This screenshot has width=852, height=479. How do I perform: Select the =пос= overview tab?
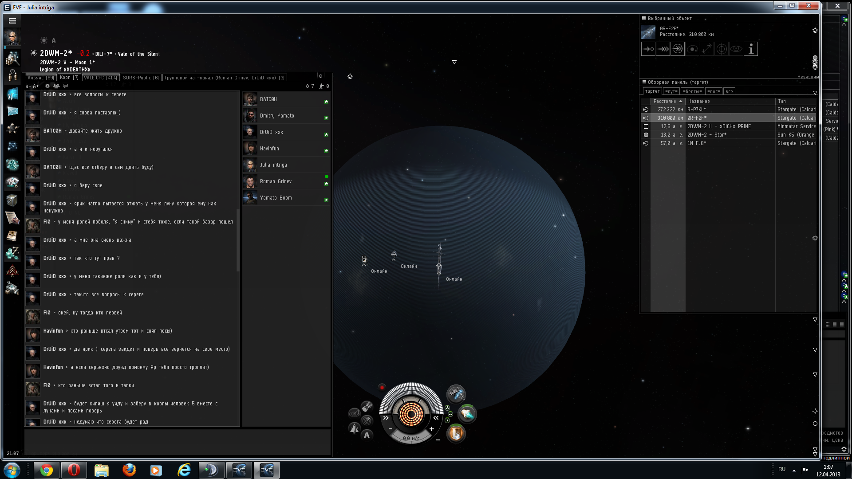pos(714,91)
